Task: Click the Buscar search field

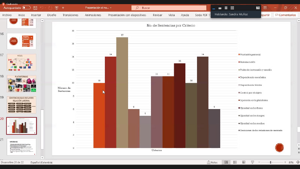Action: tap(169, 8)
